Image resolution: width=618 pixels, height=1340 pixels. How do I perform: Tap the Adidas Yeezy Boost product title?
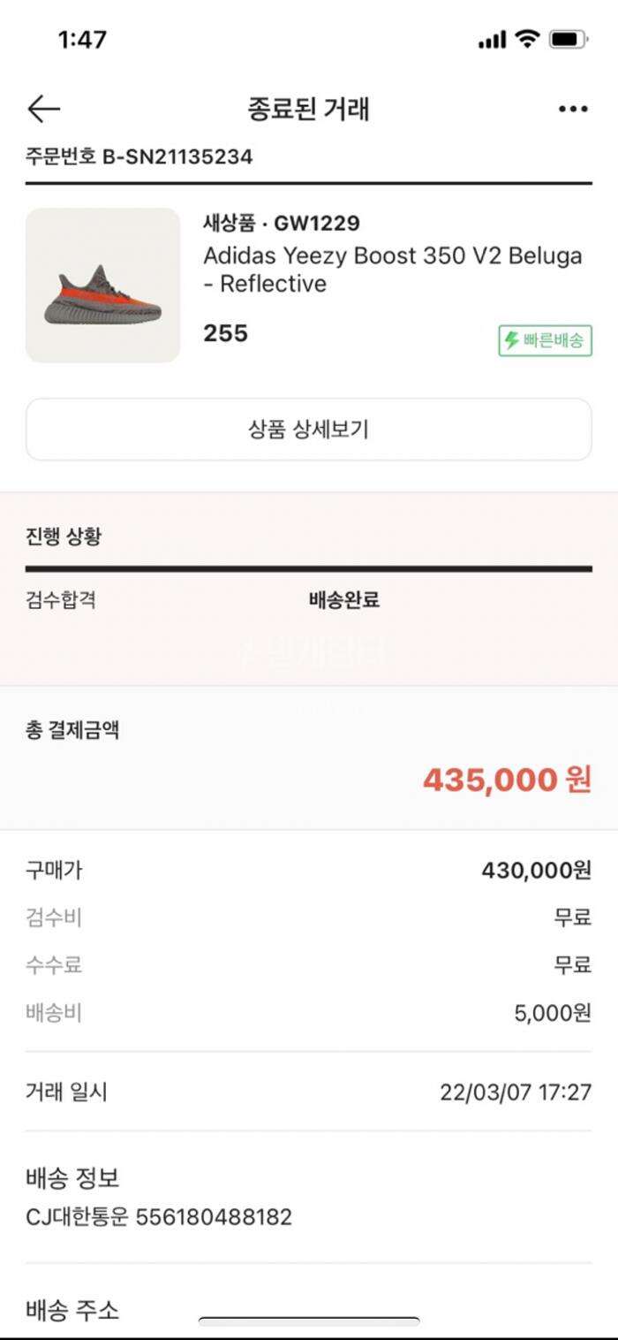coord(393,270)
